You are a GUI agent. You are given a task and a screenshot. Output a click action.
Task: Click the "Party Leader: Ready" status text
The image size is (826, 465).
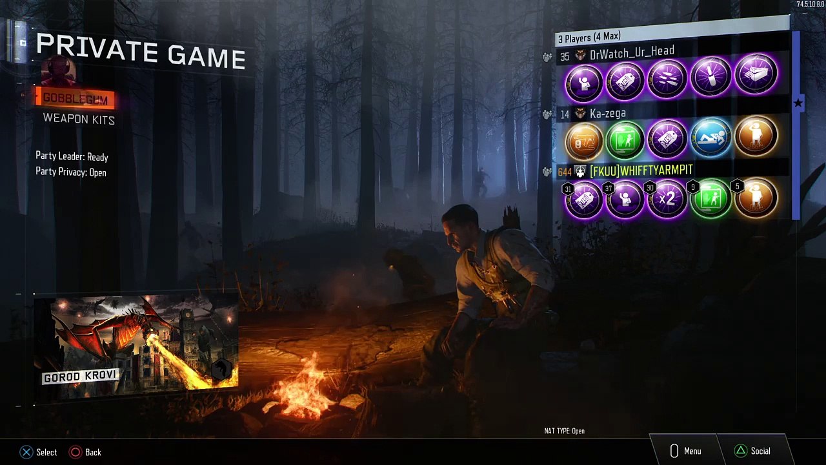[x=72, y=157]
